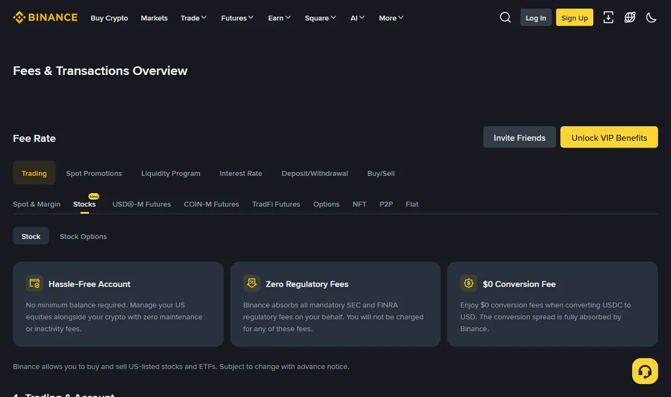The image size is (671, 397).
Task: Select the Stock pill button
Action: [31, 237]
